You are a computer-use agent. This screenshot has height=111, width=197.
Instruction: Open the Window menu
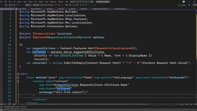(x=61, y=2)
